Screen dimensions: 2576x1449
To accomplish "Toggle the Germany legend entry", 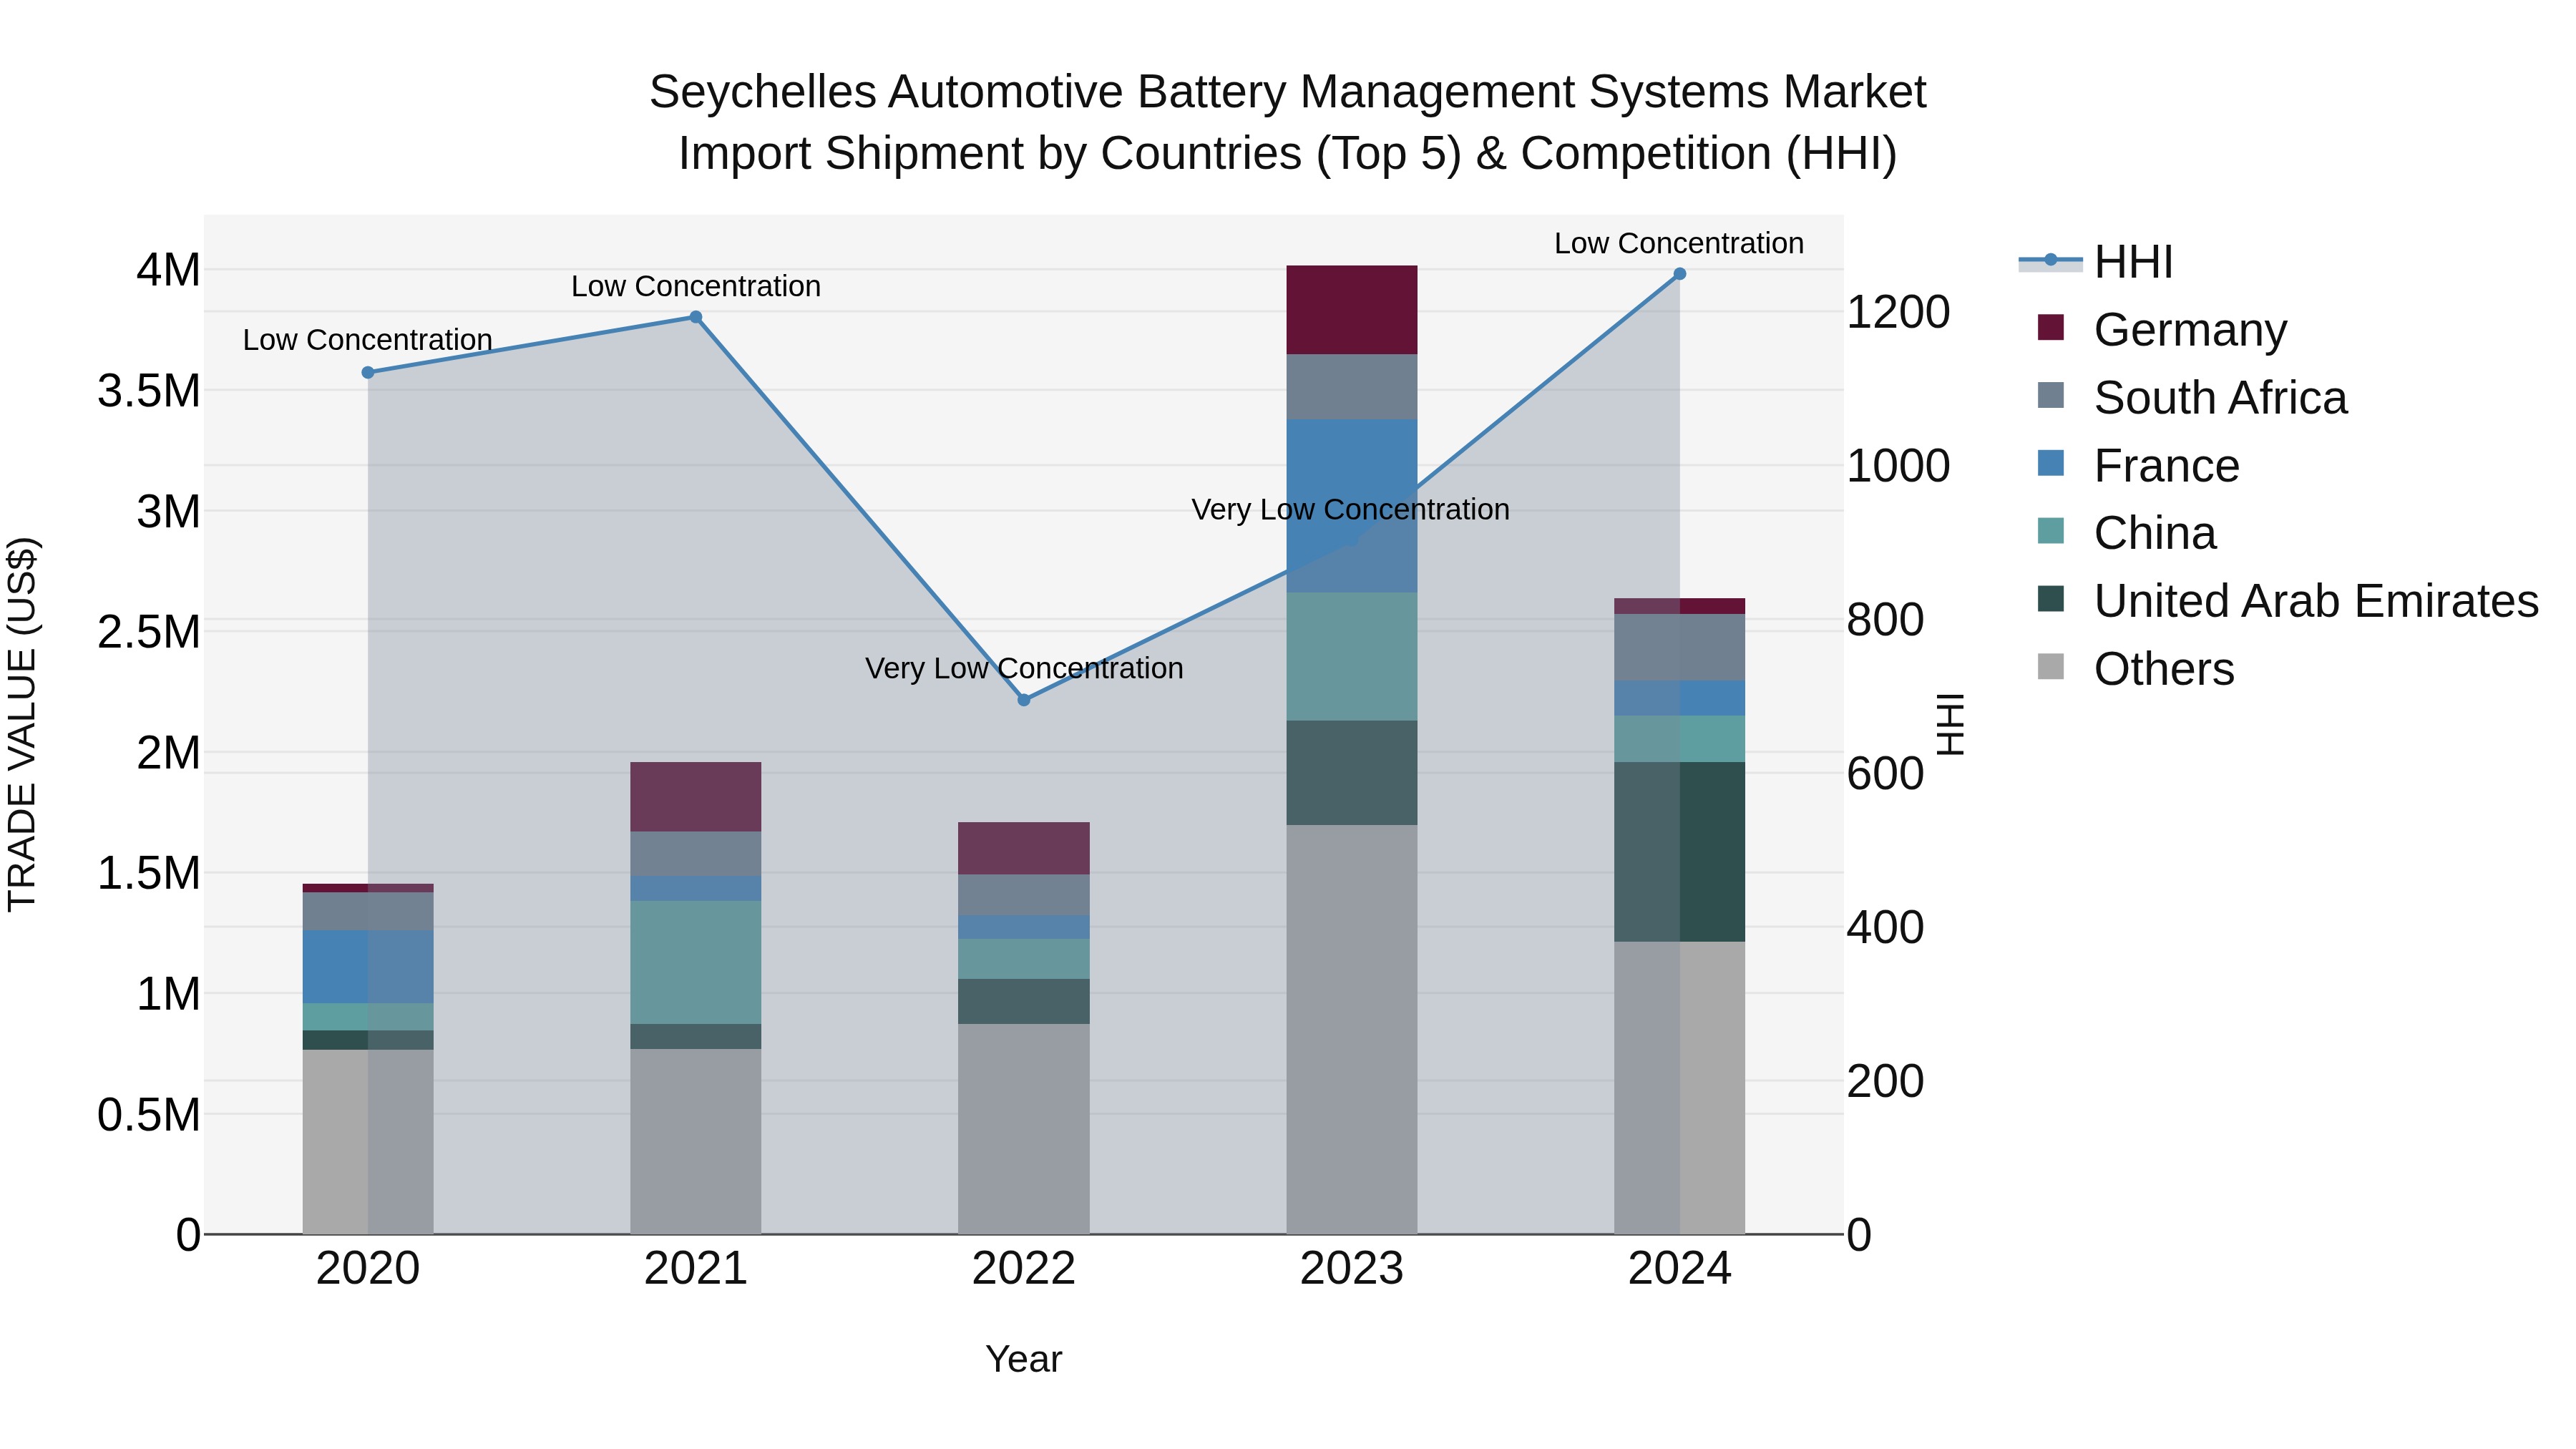I will [x=2161, y=329].
